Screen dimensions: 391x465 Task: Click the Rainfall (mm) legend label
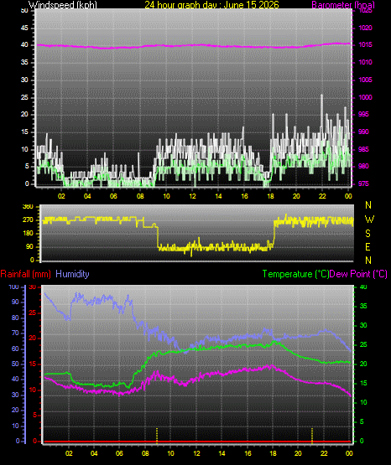[x=25, y=274]
